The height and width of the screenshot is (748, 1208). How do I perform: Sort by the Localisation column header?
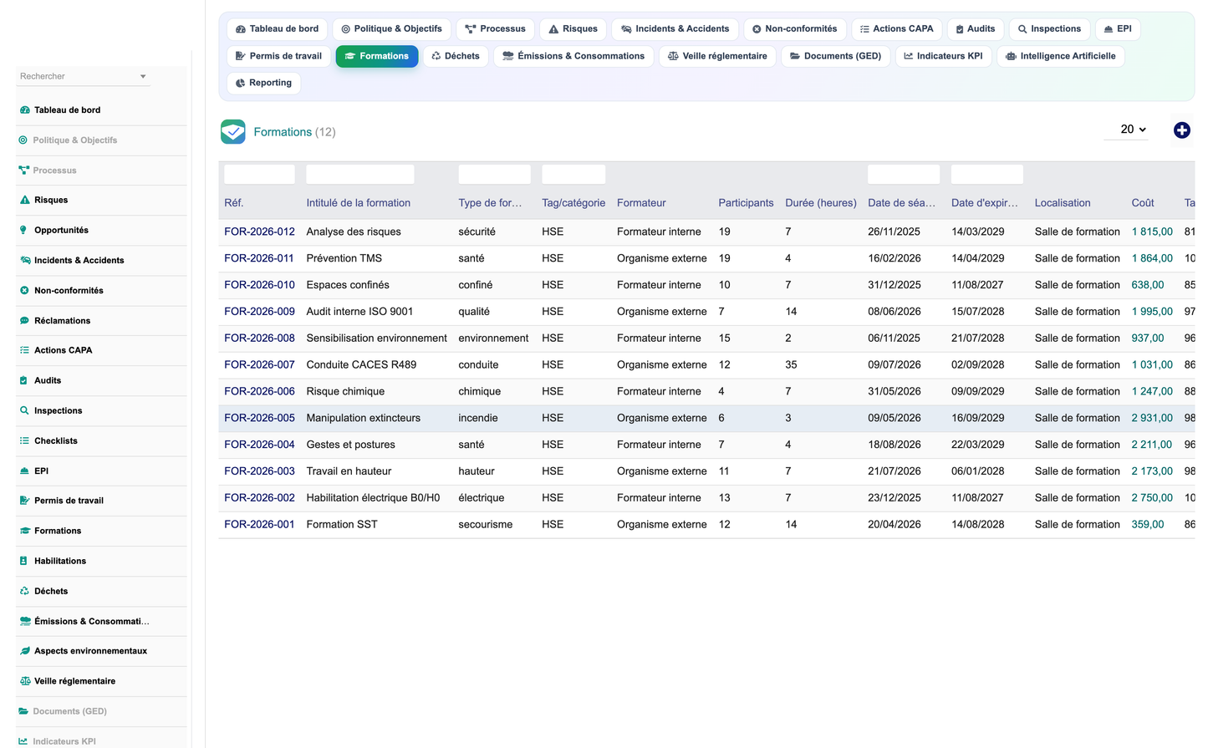pos(1063,203)
